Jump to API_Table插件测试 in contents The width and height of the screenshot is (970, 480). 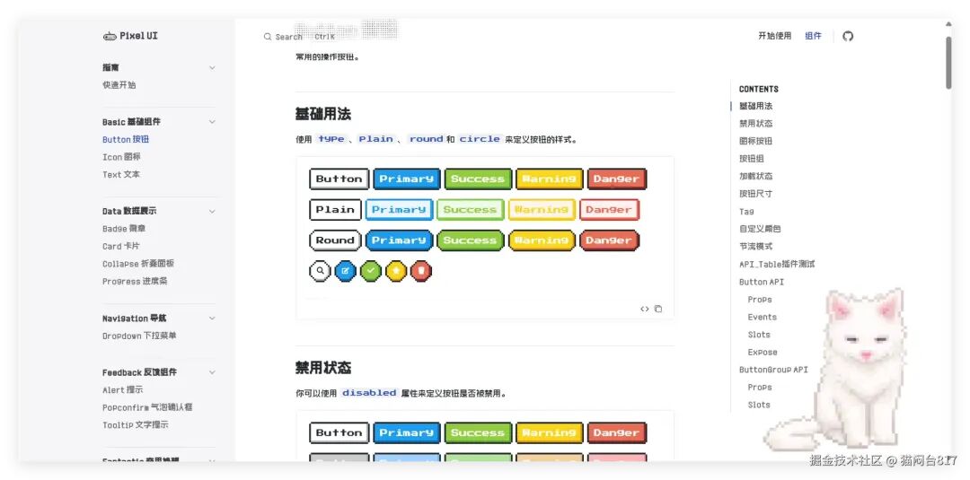(777, 264)
